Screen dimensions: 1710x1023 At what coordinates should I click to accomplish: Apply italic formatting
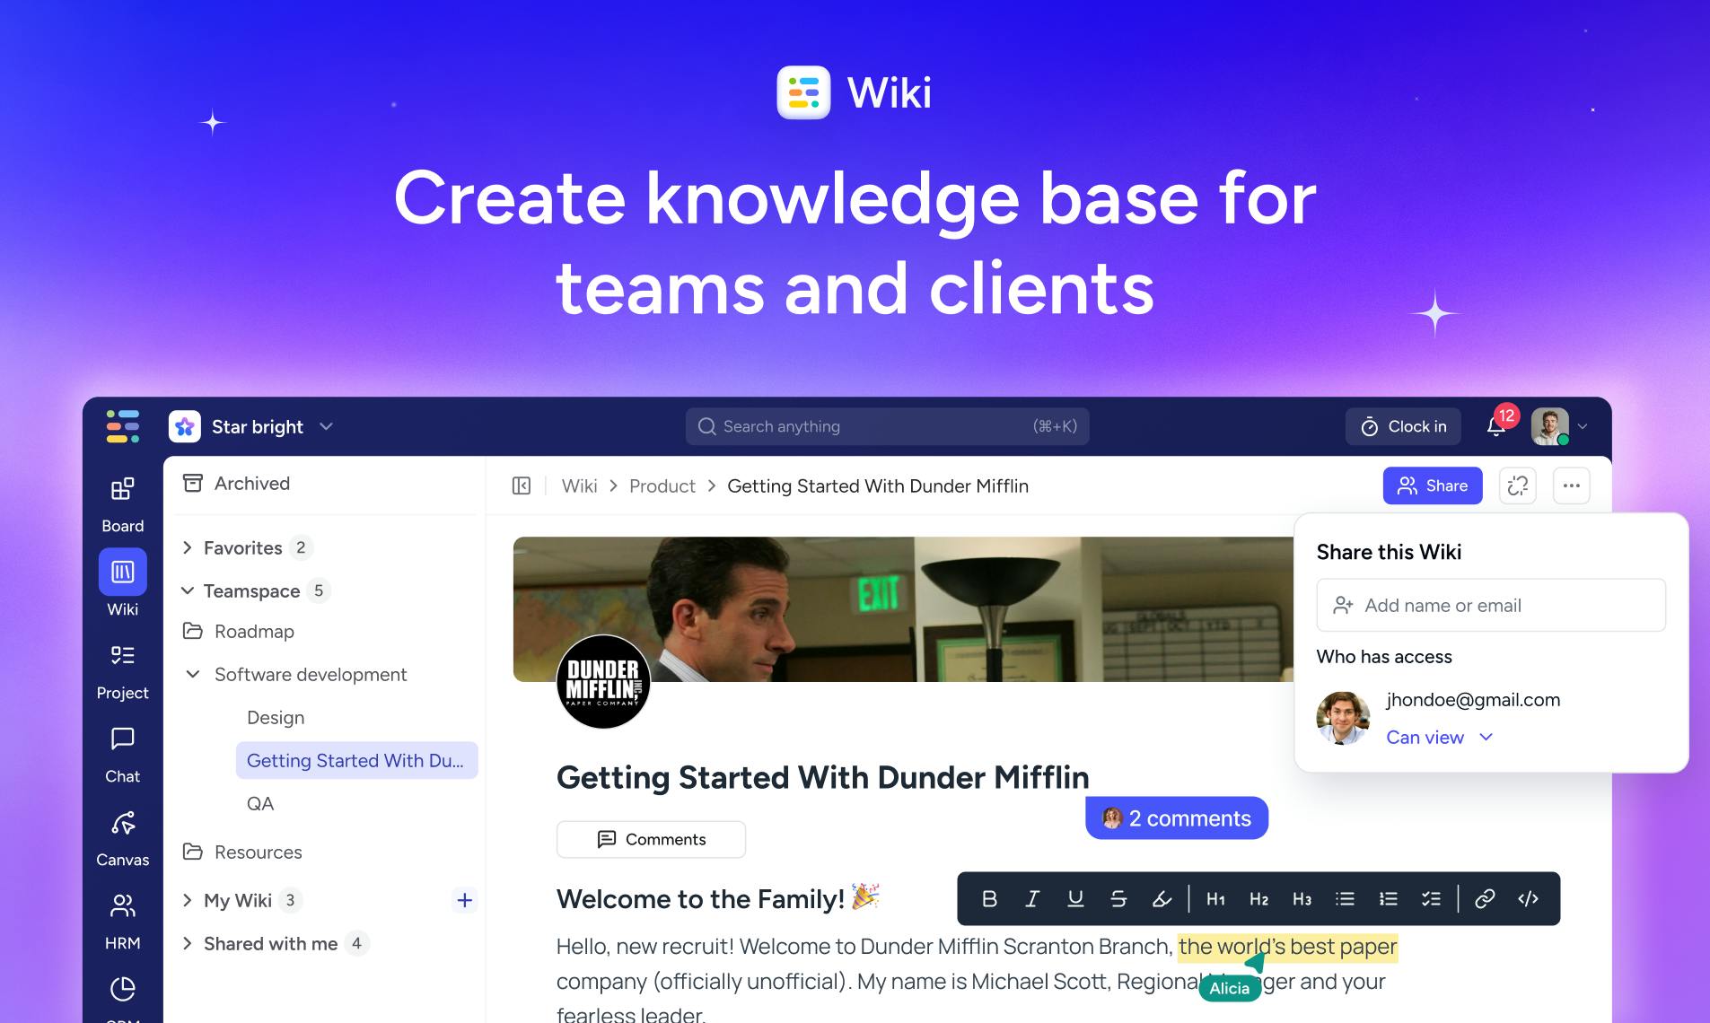click(1032, 898)
